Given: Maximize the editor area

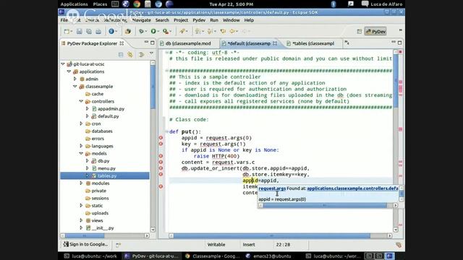Looking at the screenshot, I should coord(400,43).
